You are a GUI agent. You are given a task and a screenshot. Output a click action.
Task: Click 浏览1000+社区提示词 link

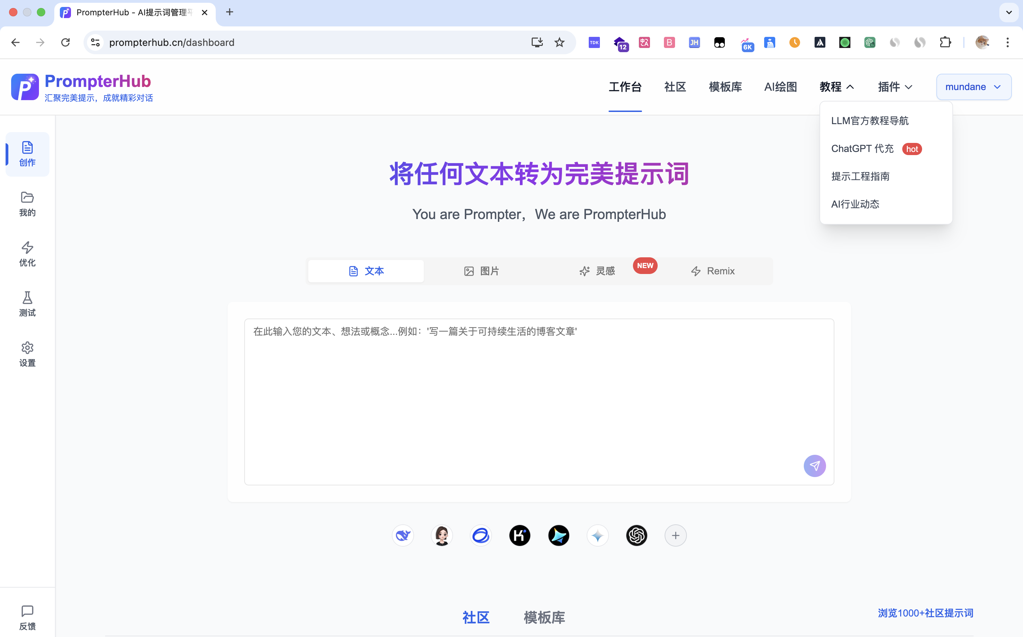[x=925, y=613]
